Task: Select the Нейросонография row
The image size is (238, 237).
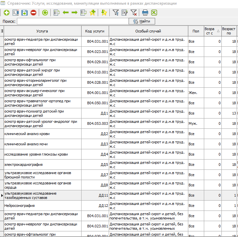Action: tap(42, 206)
